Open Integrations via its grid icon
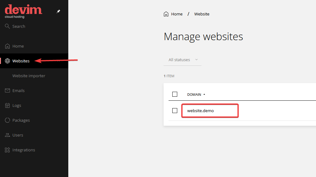Image resolution: width=316 pixels, height=177 pixels. (x=7, y=150)
